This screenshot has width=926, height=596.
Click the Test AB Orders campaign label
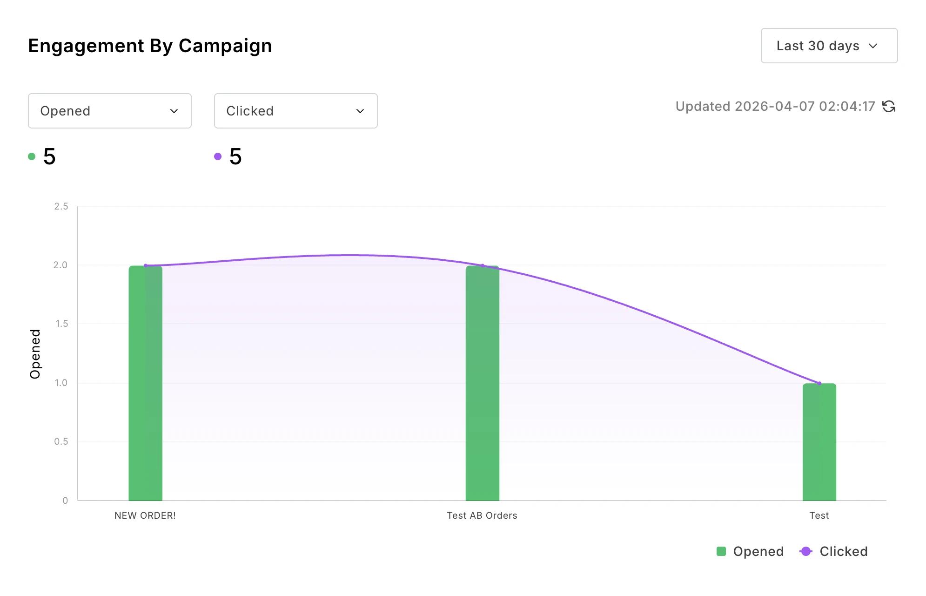(482, 515)
